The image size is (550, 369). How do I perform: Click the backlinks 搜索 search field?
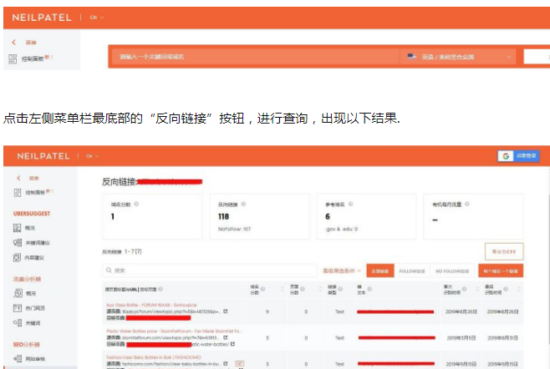(x=210, y=270)
